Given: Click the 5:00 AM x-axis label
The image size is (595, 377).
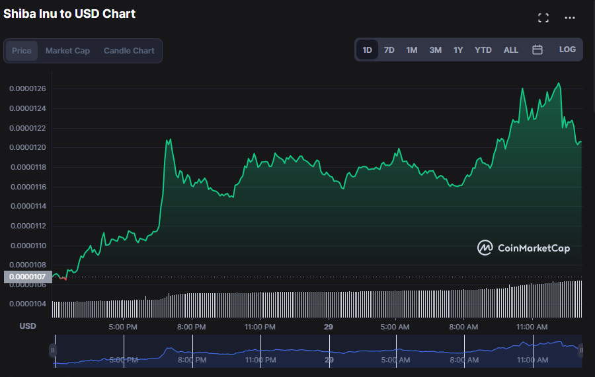Looking at the screenshot, I should pyautogui.click(x=395, y=327).
